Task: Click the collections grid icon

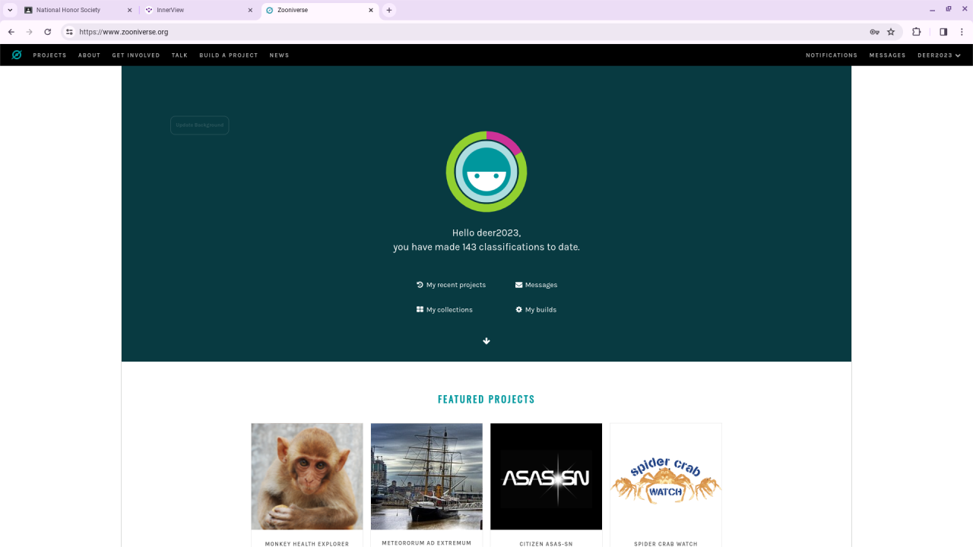Action: [x=420, y=310]
